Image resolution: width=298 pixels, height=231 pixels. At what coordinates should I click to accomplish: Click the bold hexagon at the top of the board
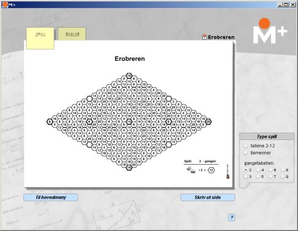pos(129,76)
